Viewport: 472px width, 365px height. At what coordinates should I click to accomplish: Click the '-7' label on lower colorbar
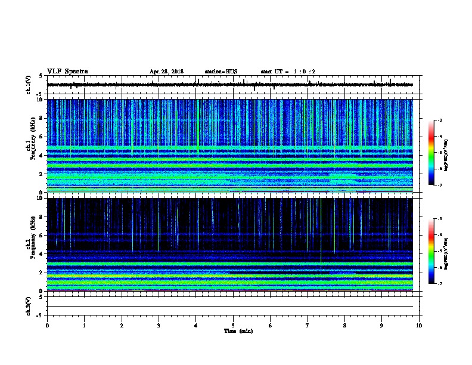439,283
